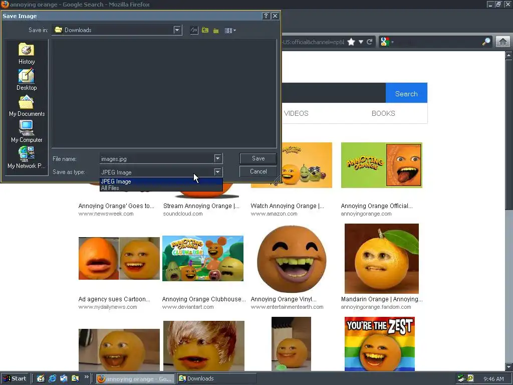Click the Save Image dialog help question mark

point(266,16)
